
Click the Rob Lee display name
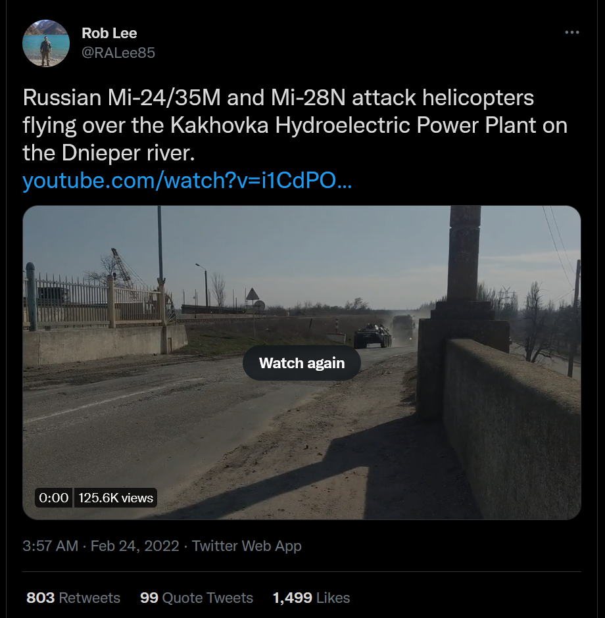tap(109, 33)
